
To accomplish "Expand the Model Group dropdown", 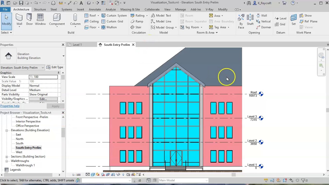I will [176, 27].
